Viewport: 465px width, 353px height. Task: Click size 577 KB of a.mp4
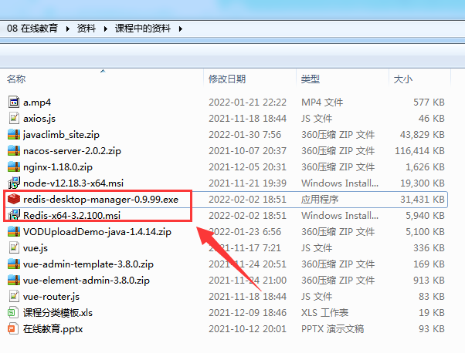[x=429, y=103]
